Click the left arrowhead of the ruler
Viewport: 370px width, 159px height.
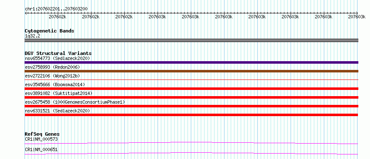(x=26, y=13)
